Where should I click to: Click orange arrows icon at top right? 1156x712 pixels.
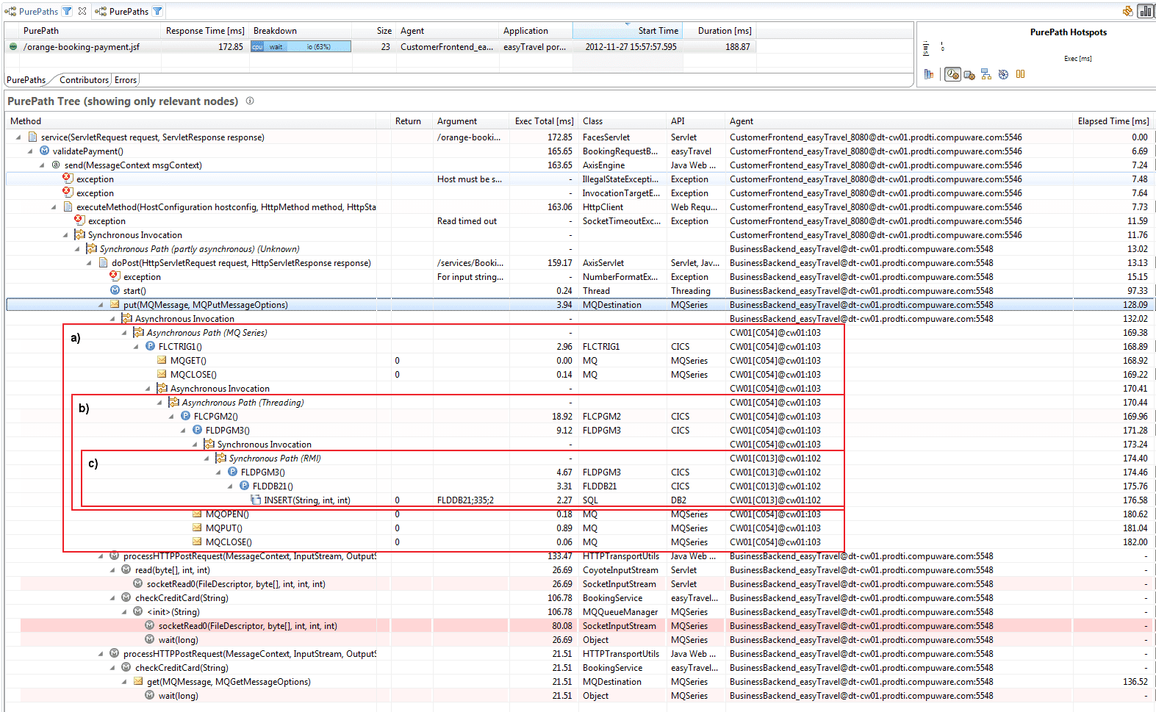[1128, 11]
